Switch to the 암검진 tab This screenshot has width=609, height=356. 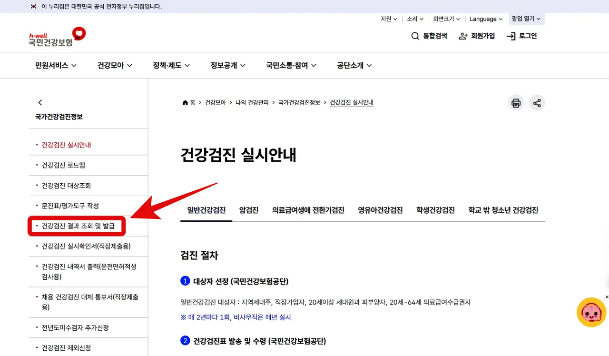click(x=248, y=210)
